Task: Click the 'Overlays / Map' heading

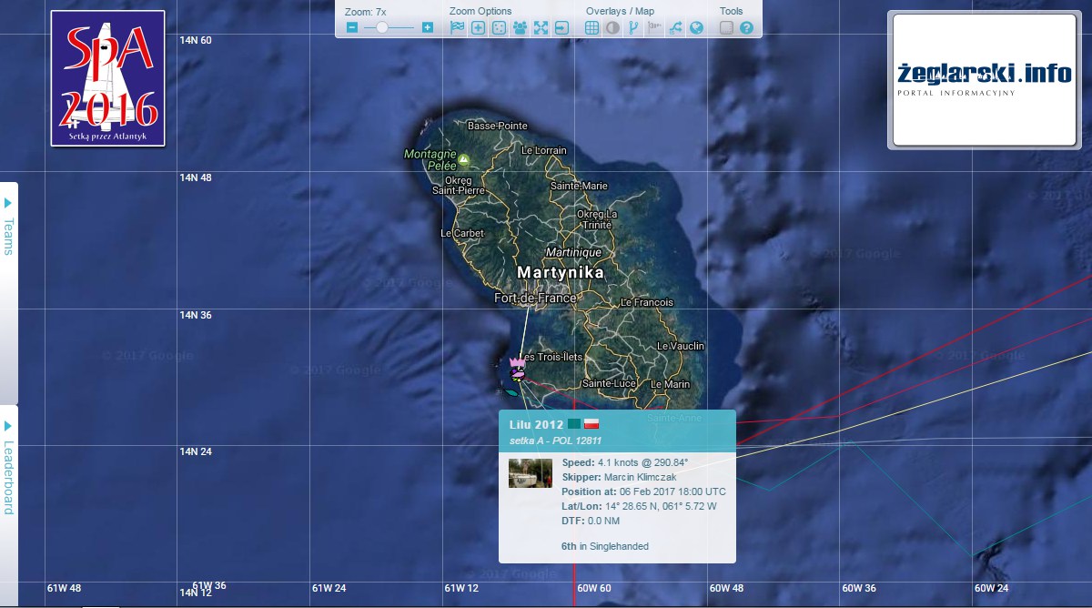Action: click(x=620, y=11)
